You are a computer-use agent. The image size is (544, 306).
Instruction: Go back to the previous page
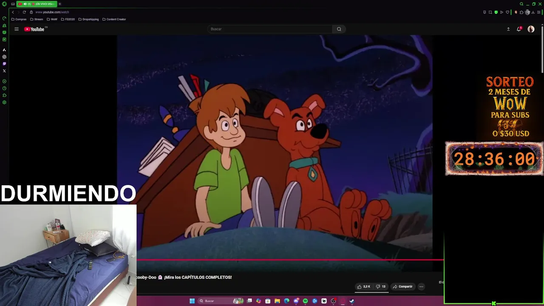(13, 12)
